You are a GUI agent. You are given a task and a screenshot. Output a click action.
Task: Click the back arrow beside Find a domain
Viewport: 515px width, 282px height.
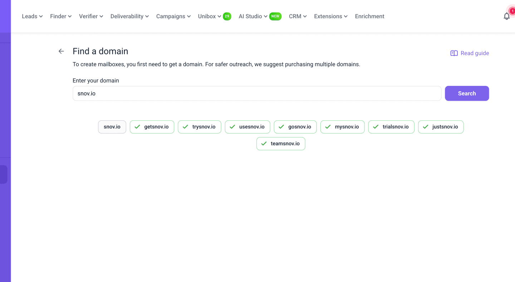[x=61, y=51]
